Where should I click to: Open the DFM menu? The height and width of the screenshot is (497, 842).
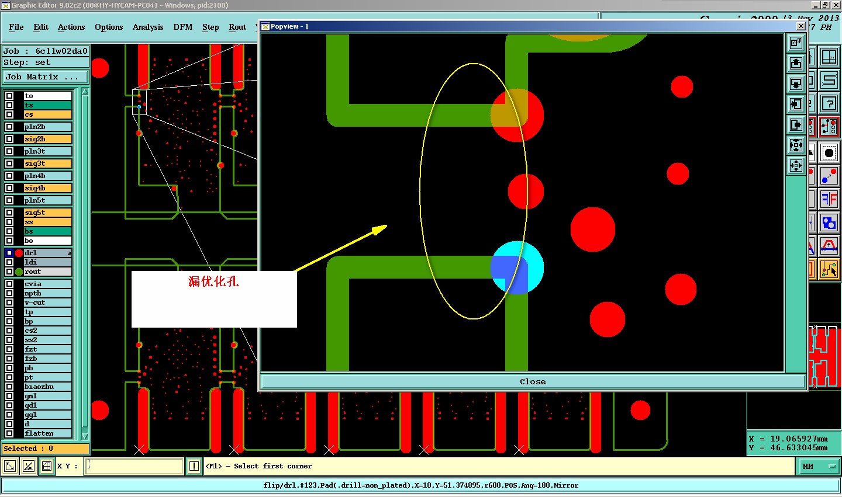click(183, 27)
